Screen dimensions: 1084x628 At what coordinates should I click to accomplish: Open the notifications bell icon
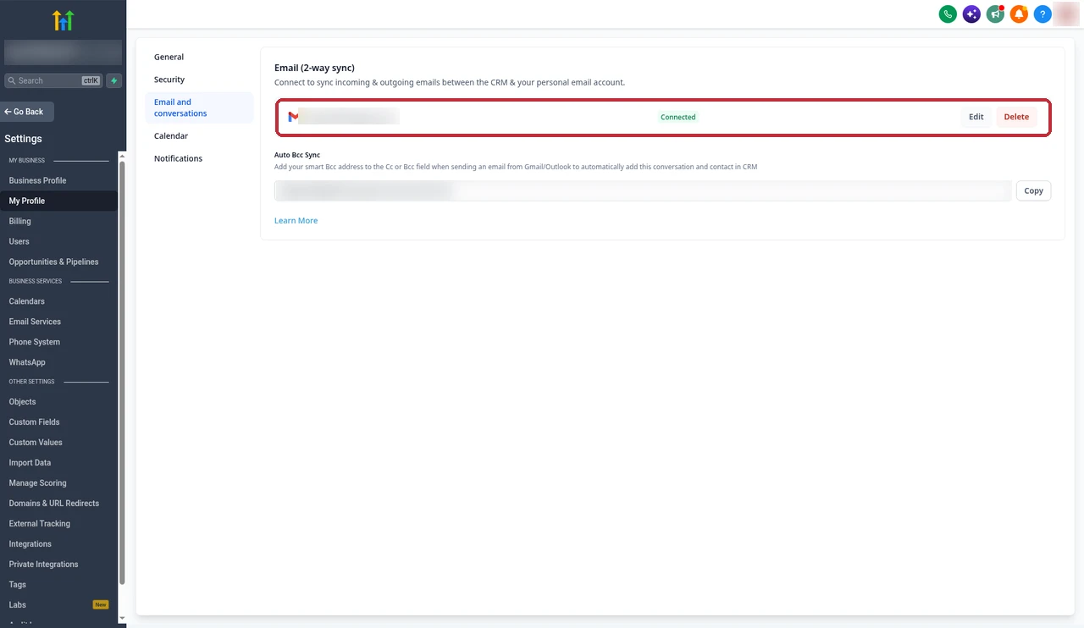tap(1019, 14)
